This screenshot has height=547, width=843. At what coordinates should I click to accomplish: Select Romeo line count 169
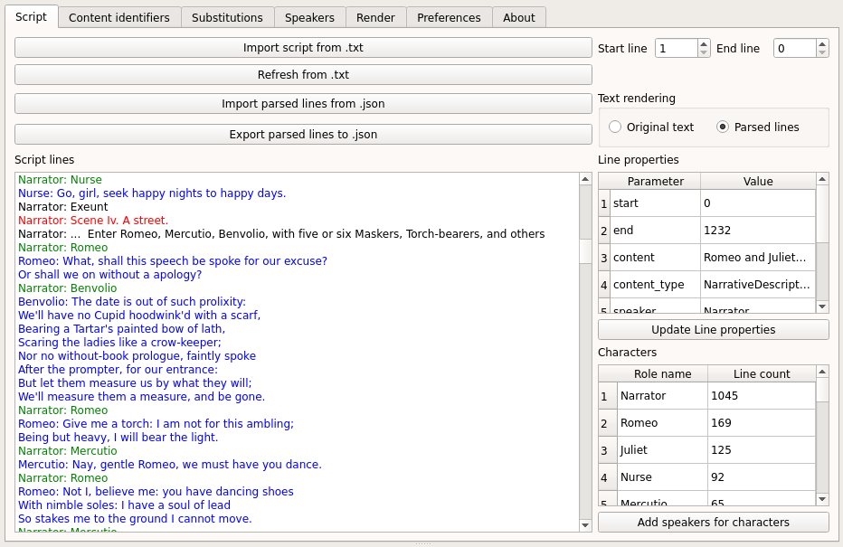pyautogui.click(x=762, y=423)
